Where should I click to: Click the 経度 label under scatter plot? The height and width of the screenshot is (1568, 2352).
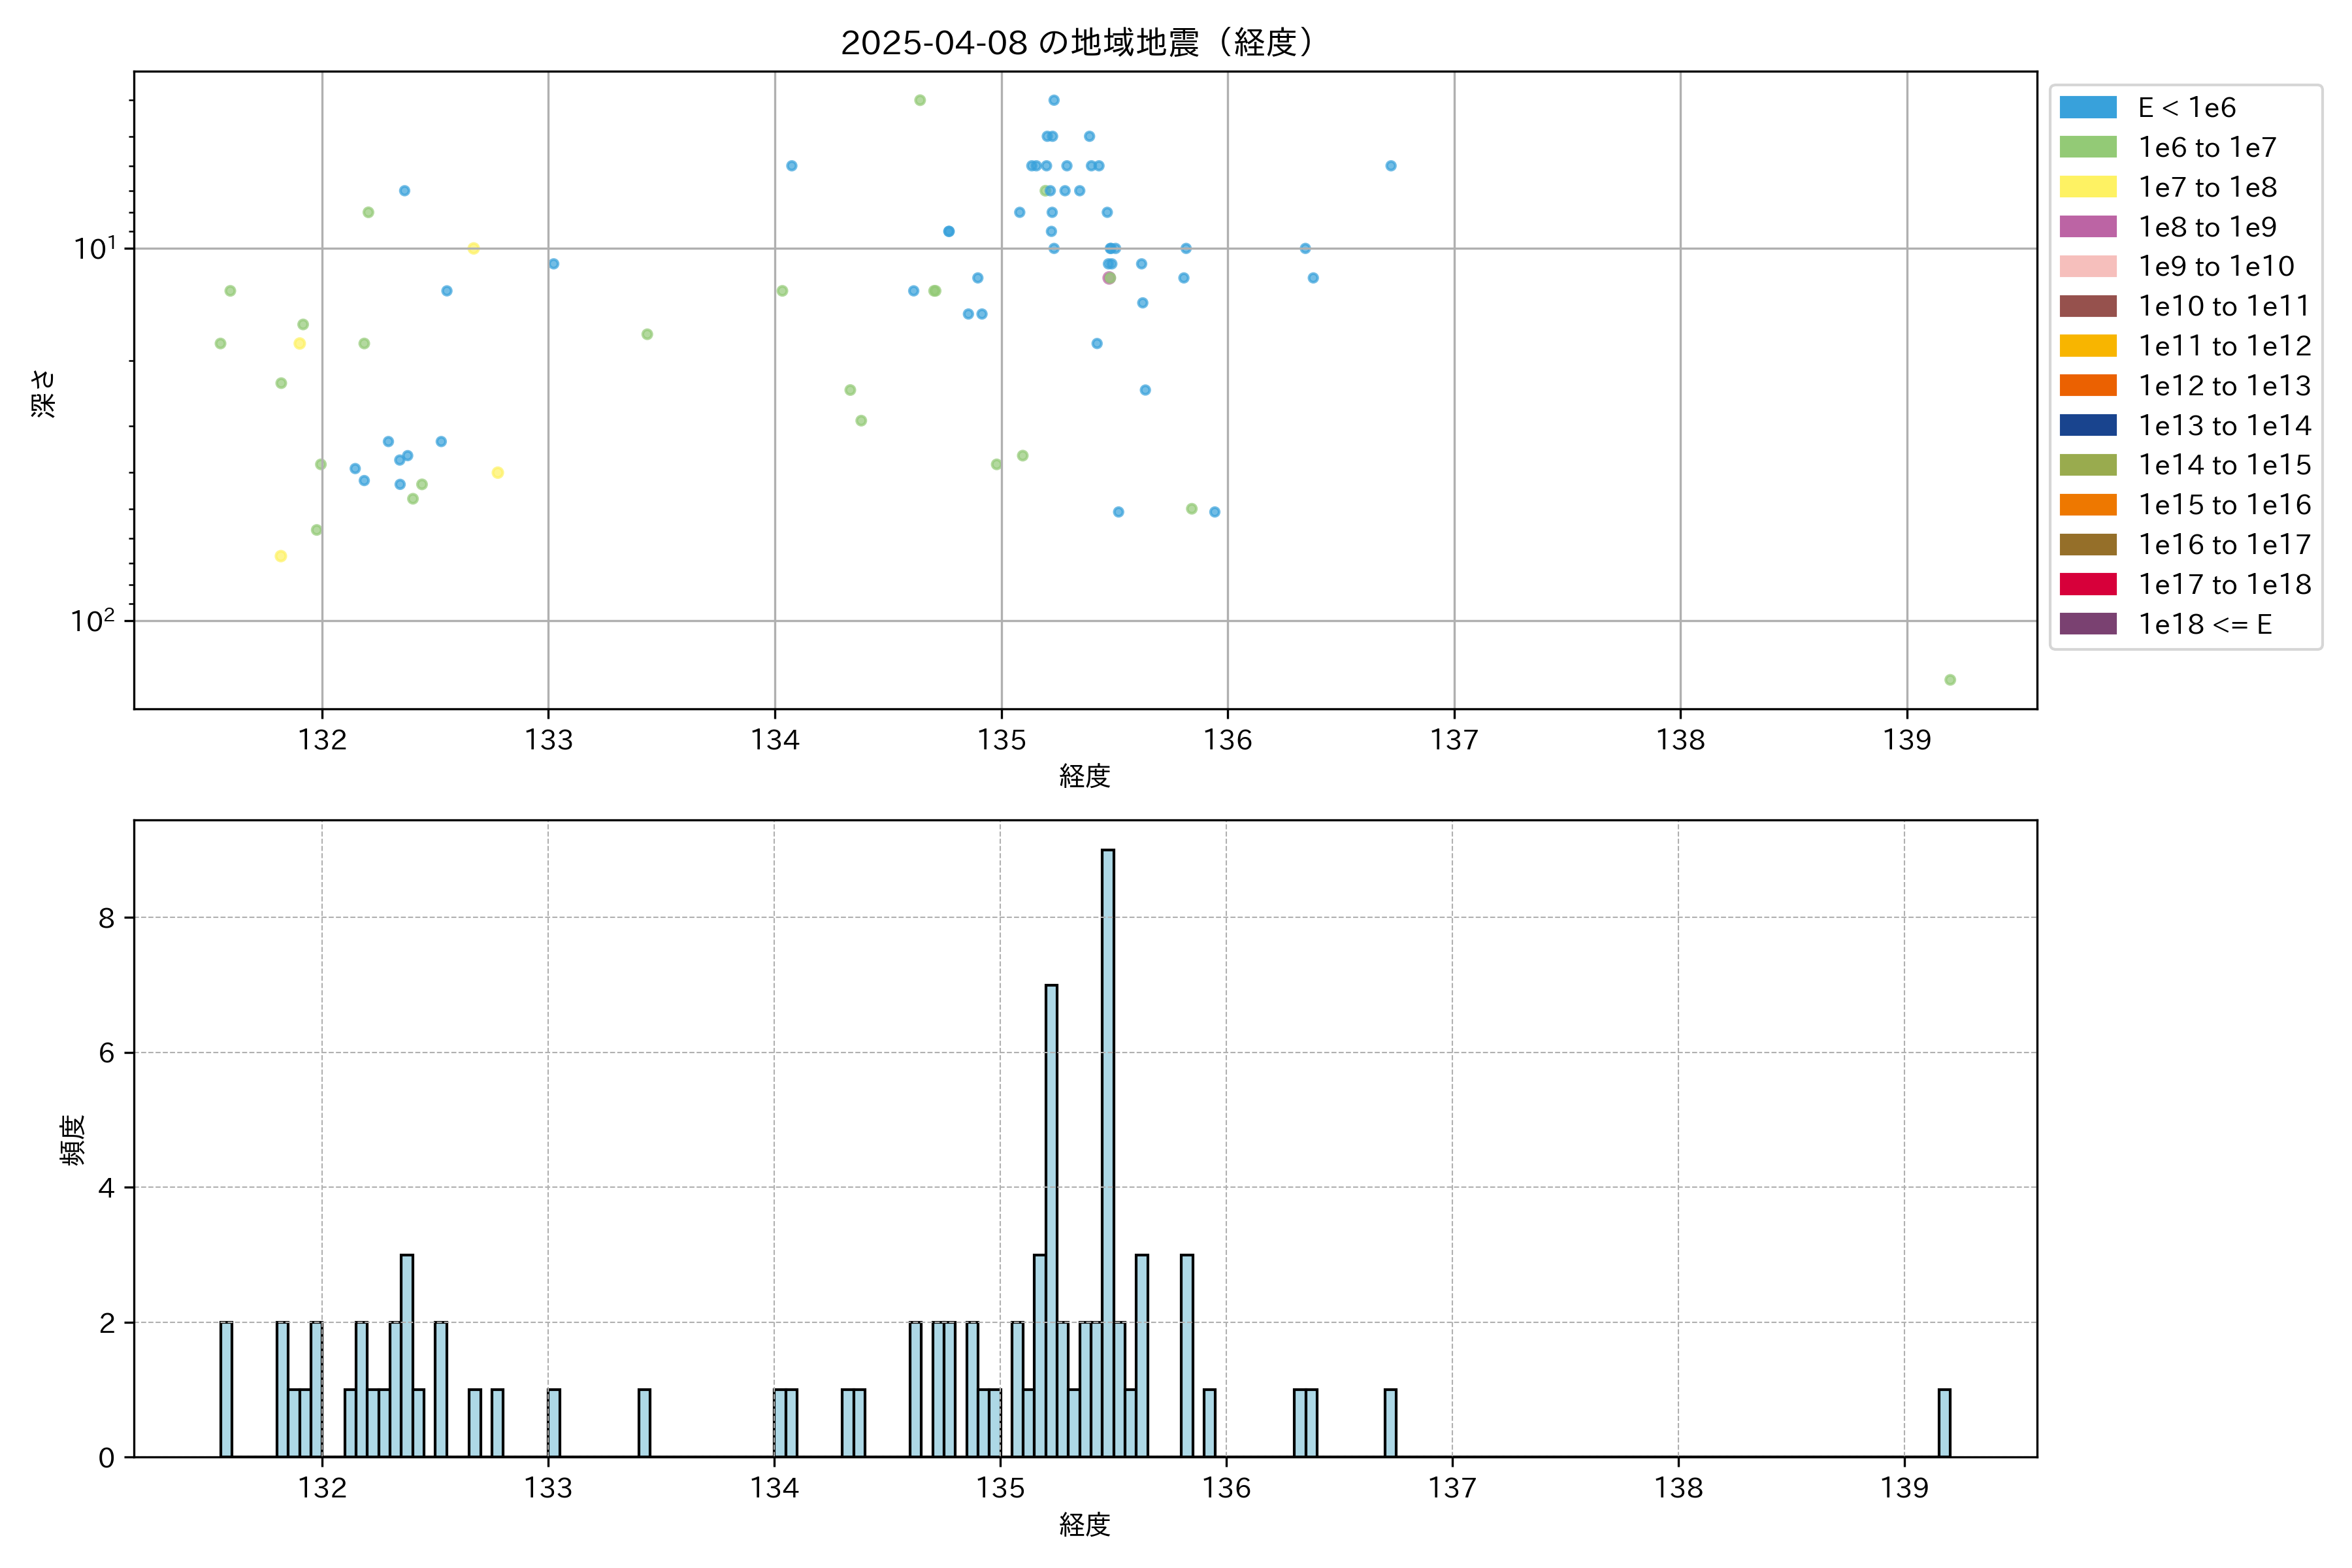[x=1085, y=776]
